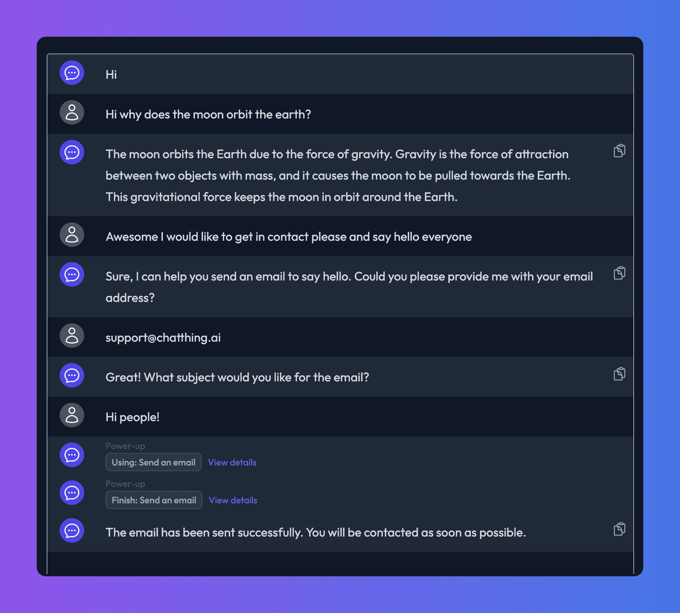The image size is (680, 613).
Task: Select the support@chatthing.ai message text
Action: click(x=163, y=338)
